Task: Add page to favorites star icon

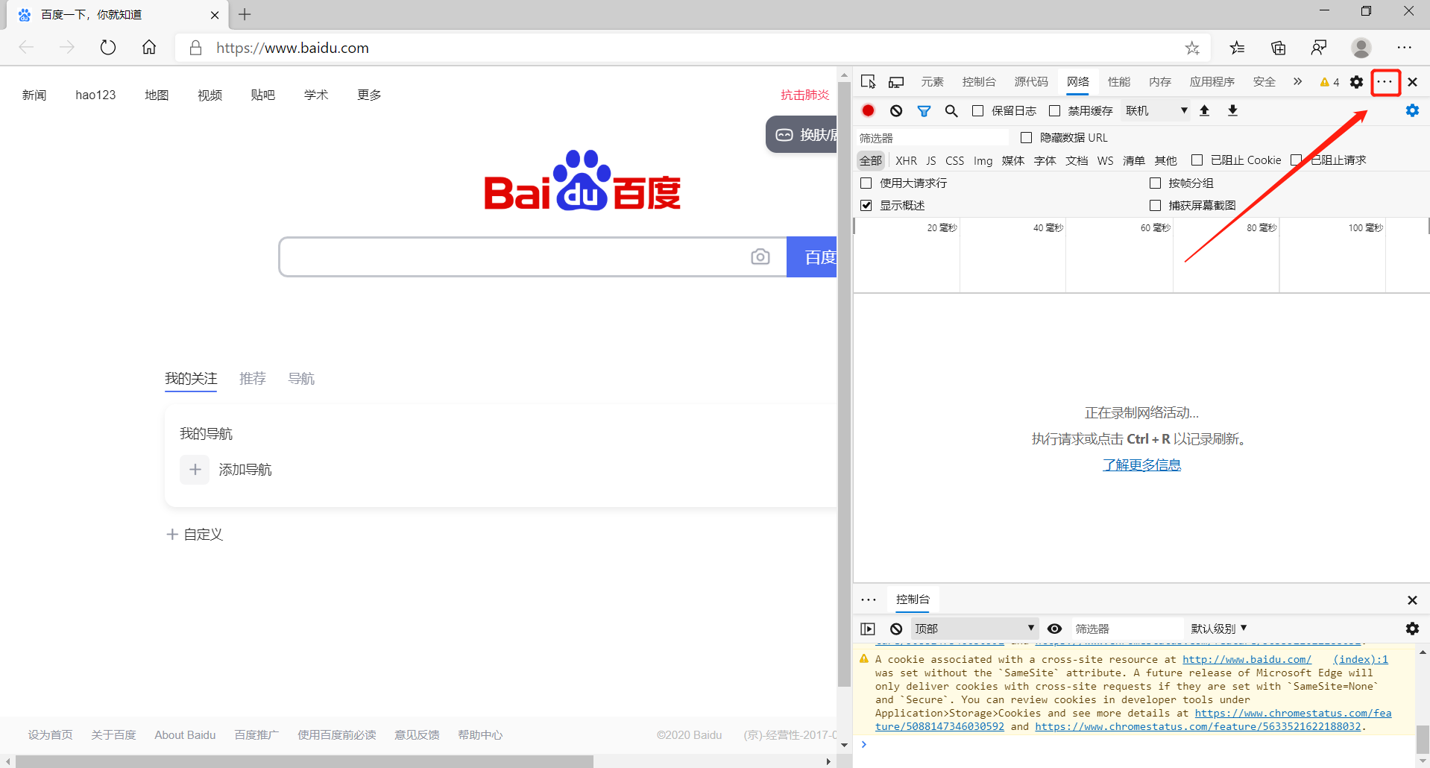Action: click(1192, 48)
